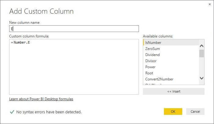Click the New column name field
214x124 pixels.
(x=74, y=29)
